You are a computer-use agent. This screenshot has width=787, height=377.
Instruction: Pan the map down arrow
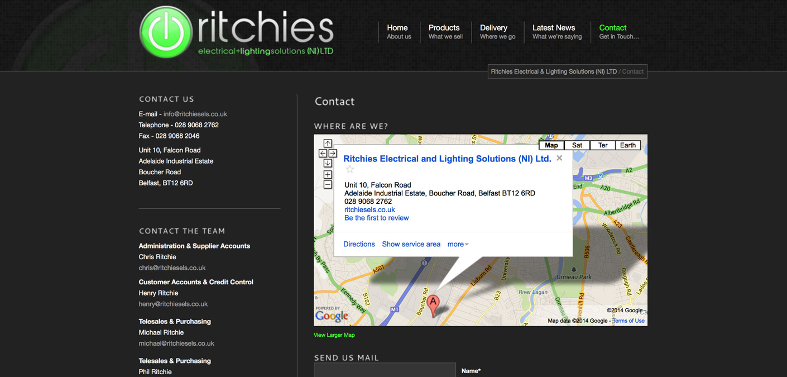tap(328, 163)
